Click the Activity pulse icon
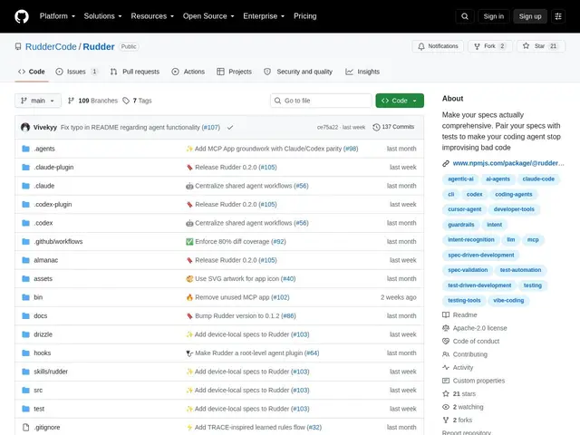Viewport: 580px width, 435px height. [446, 367]
